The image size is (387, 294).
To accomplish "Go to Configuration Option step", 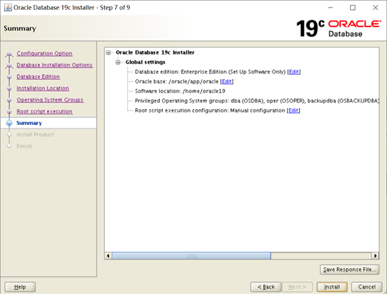I will 45,54.
